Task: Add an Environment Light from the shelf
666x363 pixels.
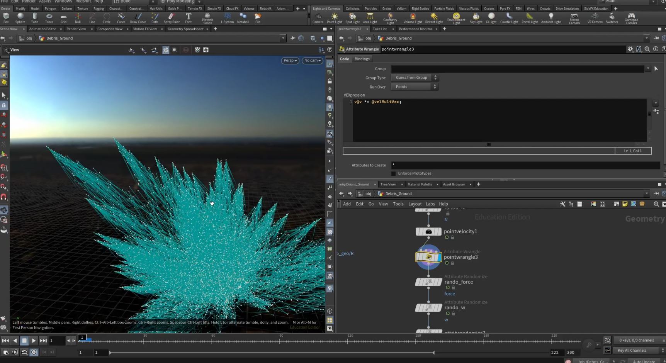Action: [456, 18]
